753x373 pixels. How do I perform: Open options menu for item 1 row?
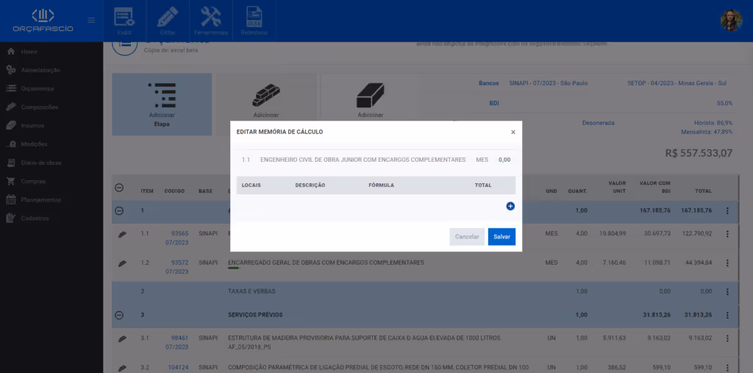pyautogui.click(x=727, y=210)
